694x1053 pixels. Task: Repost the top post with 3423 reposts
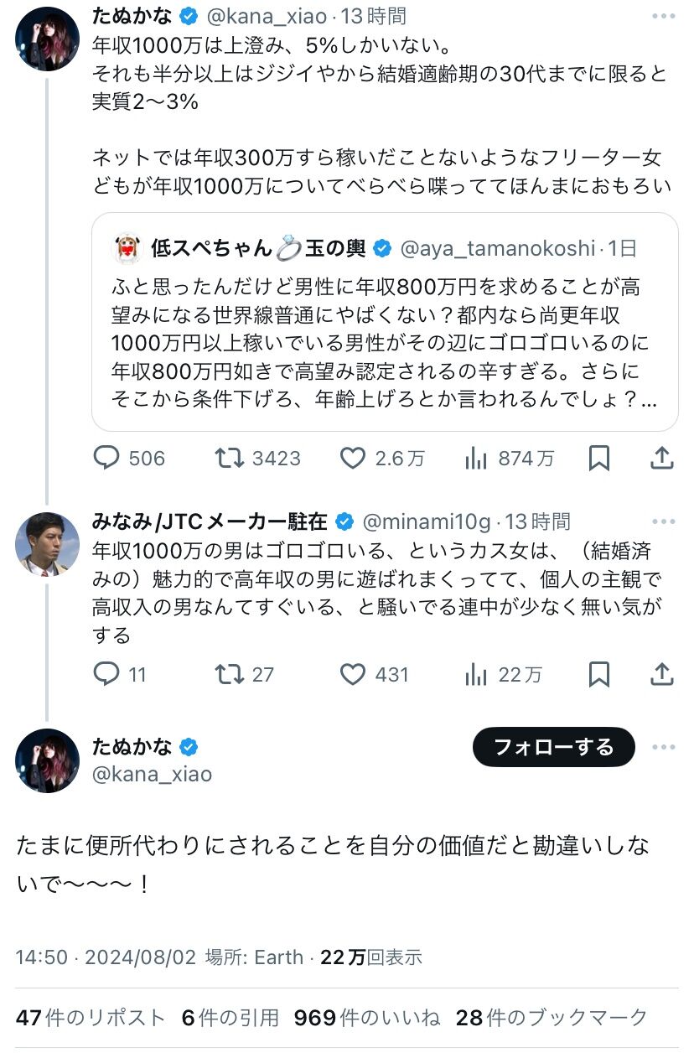(230, 458)
